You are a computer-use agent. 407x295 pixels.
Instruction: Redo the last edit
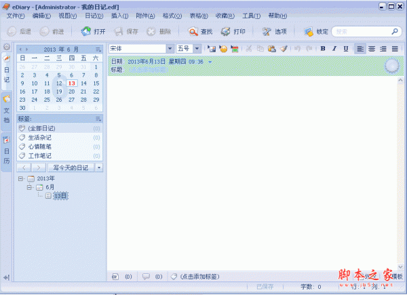pos(309,49)
